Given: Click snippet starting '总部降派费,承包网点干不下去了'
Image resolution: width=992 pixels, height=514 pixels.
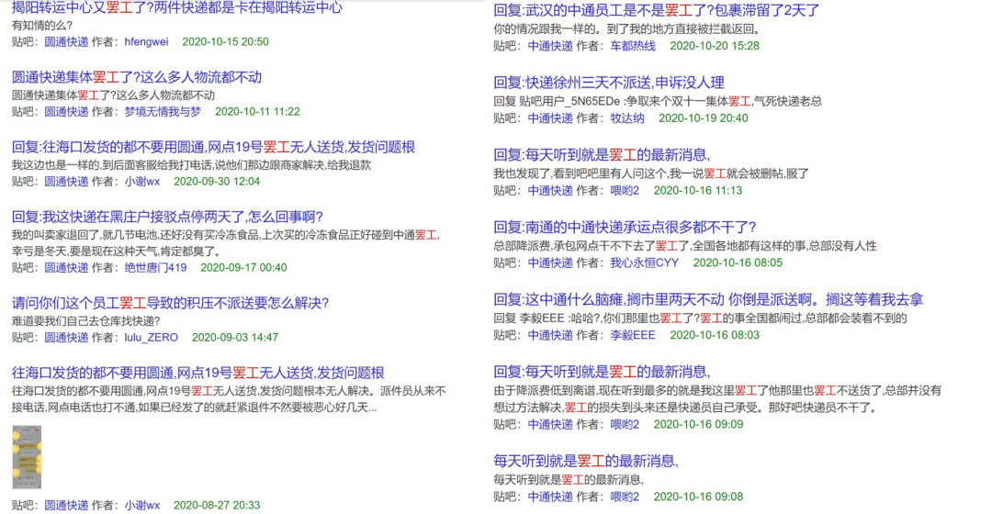Looking at the screenshot, I should (x=685, y=246).
